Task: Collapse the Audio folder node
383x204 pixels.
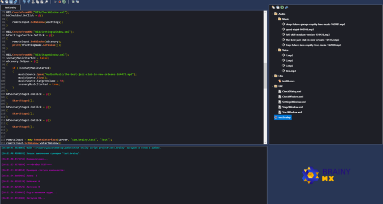Action: (272, 14)
